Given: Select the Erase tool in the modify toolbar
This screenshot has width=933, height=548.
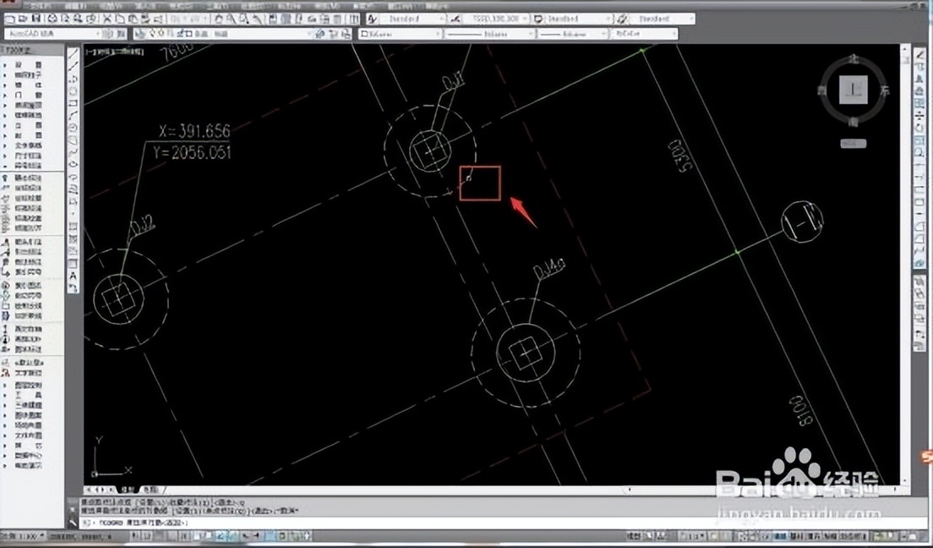Looking at the screenshot, I should pyautogui.click(x=922, y=53).
